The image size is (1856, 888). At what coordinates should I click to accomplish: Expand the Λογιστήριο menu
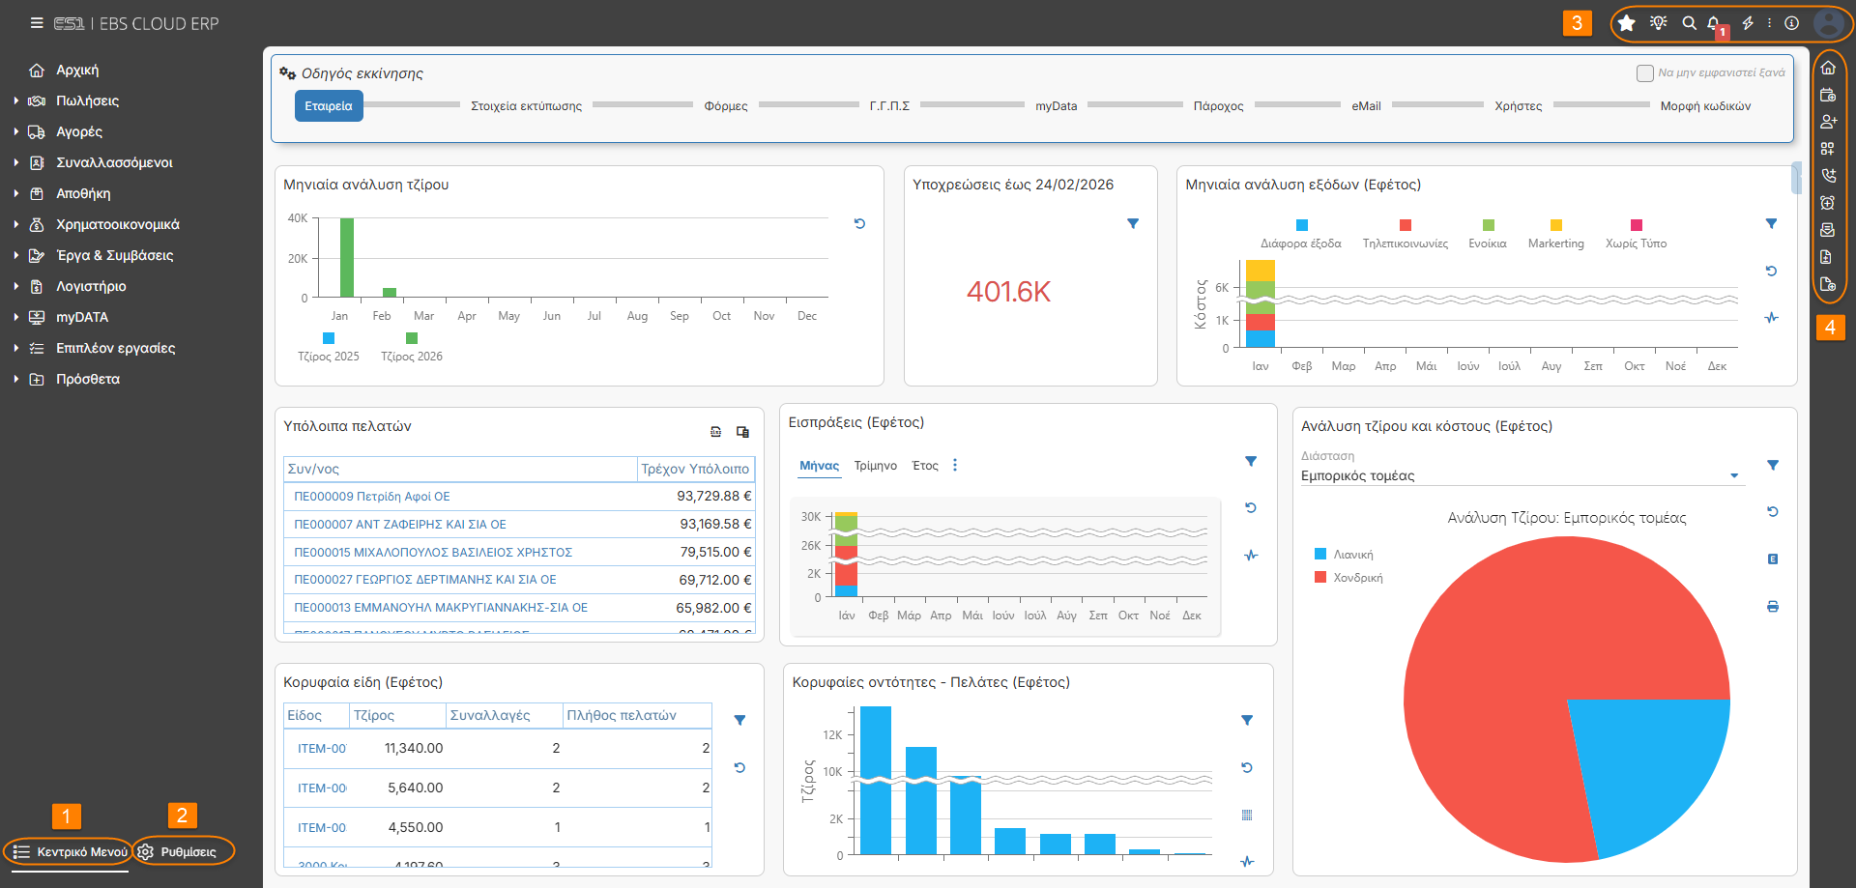(91, 286)
